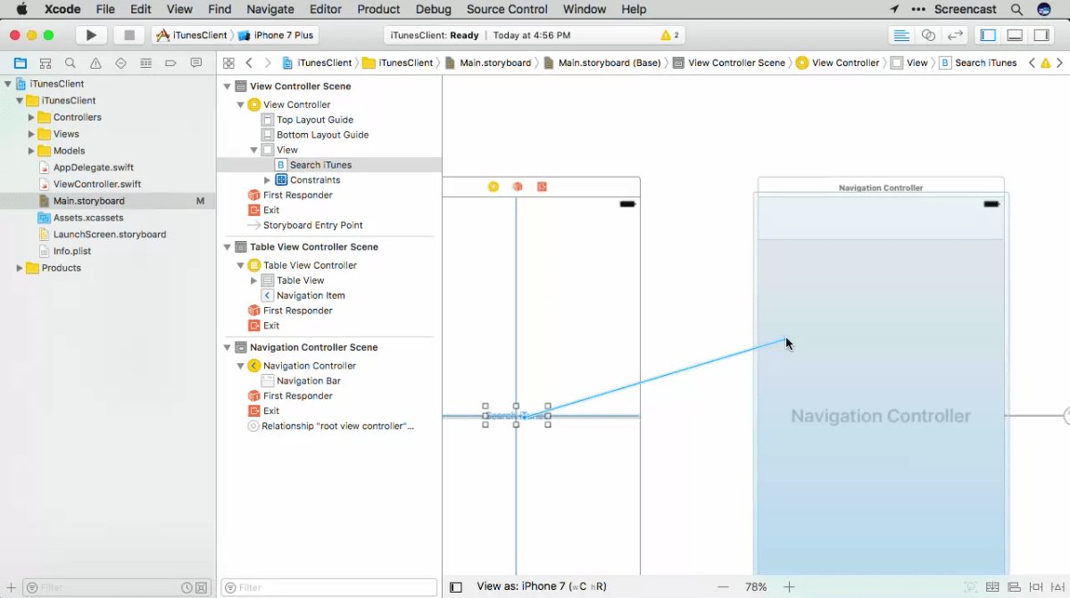Go back in editor history
1070x598 pixels.
(x=249, y=62)
